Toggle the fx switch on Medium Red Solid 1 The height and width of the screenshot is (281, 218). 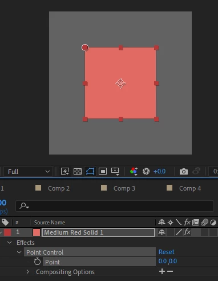[187, 232]
